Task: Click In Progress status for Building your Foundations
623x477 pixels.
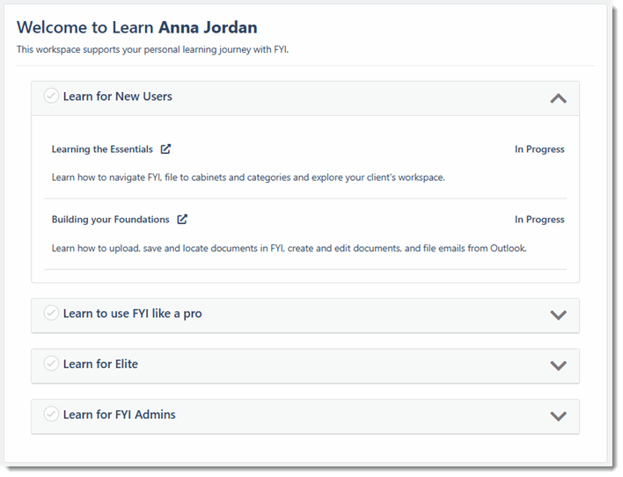Action: point(539,220)
